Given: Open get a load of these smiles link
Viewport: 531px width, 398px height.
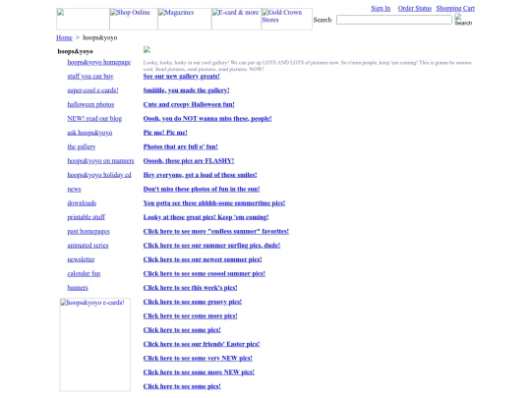Looking at the screenshot, I should click(x=201, y=175).
